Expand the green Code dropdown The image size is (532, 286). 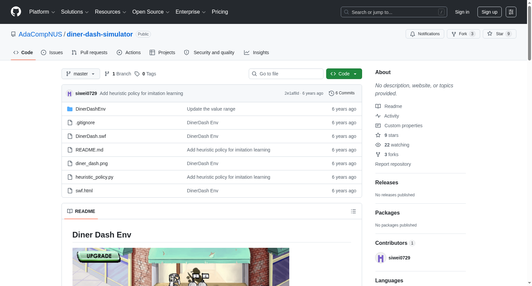pos(344,74)
